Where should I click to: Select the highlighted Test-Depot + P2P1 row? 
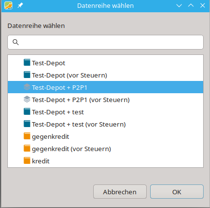[105, 87]
